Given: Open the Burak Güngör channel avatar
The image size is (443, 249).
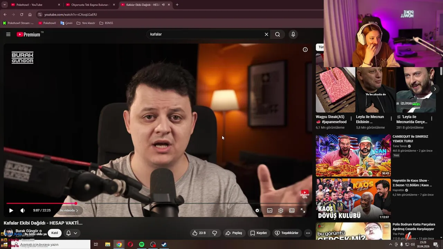Looking at the screenshot, I should click(8, 233).
